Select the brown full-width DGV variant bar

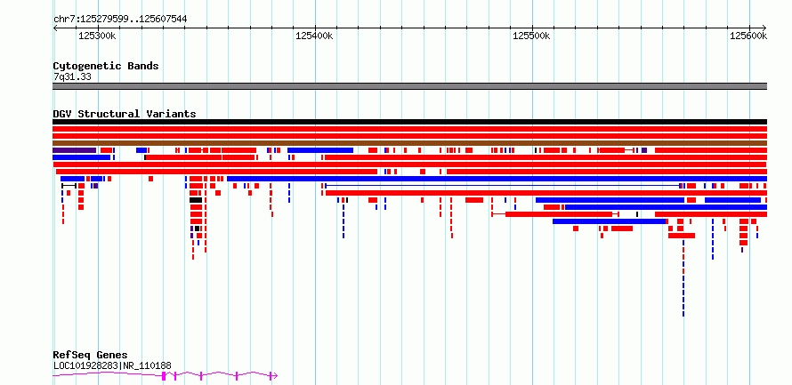[x=409, y=143]
